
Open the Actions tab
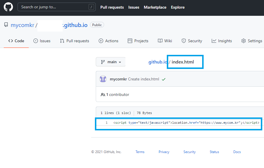pos(108,41)
